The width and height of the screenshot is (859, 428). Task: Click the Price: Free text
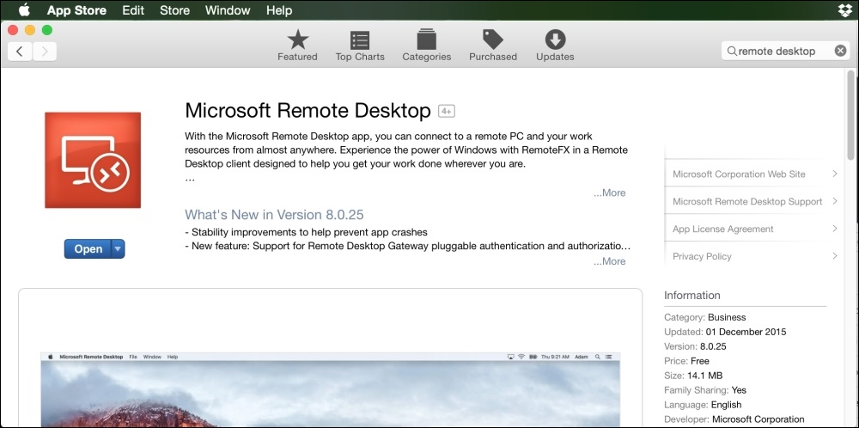[686, 361]
